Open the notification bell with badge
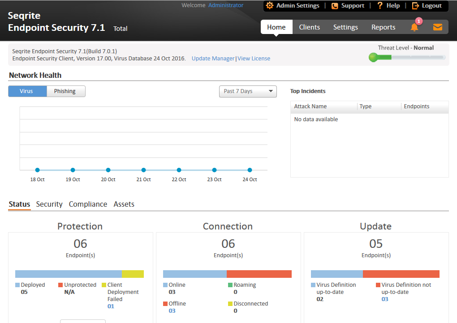Image resolution: width=457 pixels, height=323 pixels. (415, 26)
